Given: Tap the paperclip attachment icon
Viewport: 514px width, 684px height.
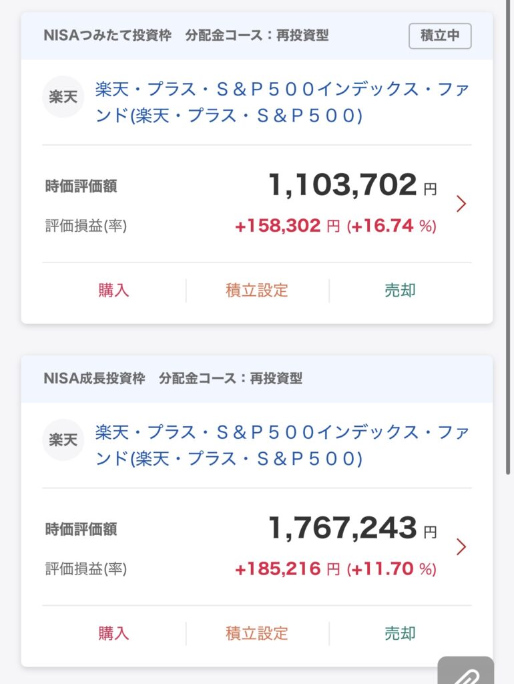Looking at the screenshot, I should (466, 671).
